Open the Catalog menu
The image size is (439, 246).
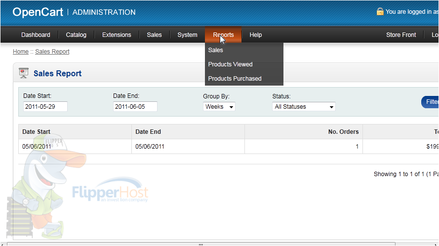point(76,35)
